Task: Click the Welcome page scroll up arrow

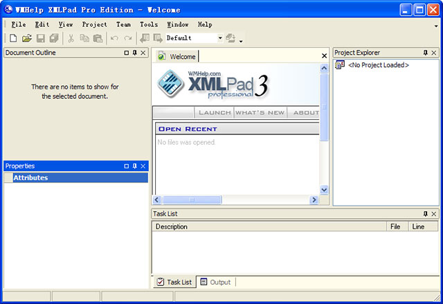Action: pyautogui.click(x=324, y=68)
